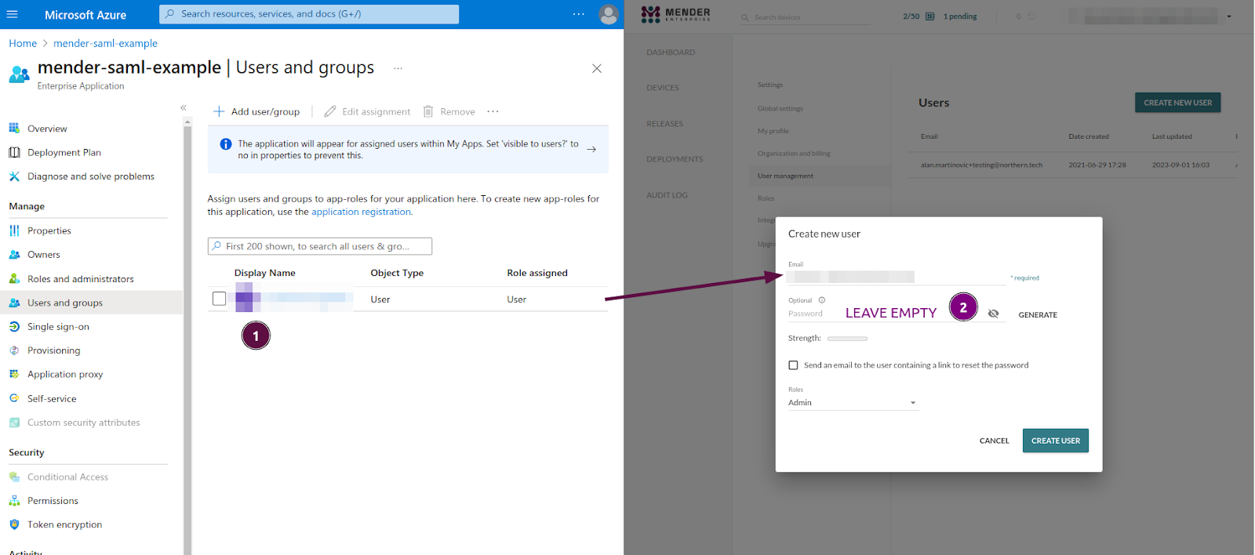Expand the Roles Admin dropdown
This screenshot has height=555, width=1255.
[912, 403]
